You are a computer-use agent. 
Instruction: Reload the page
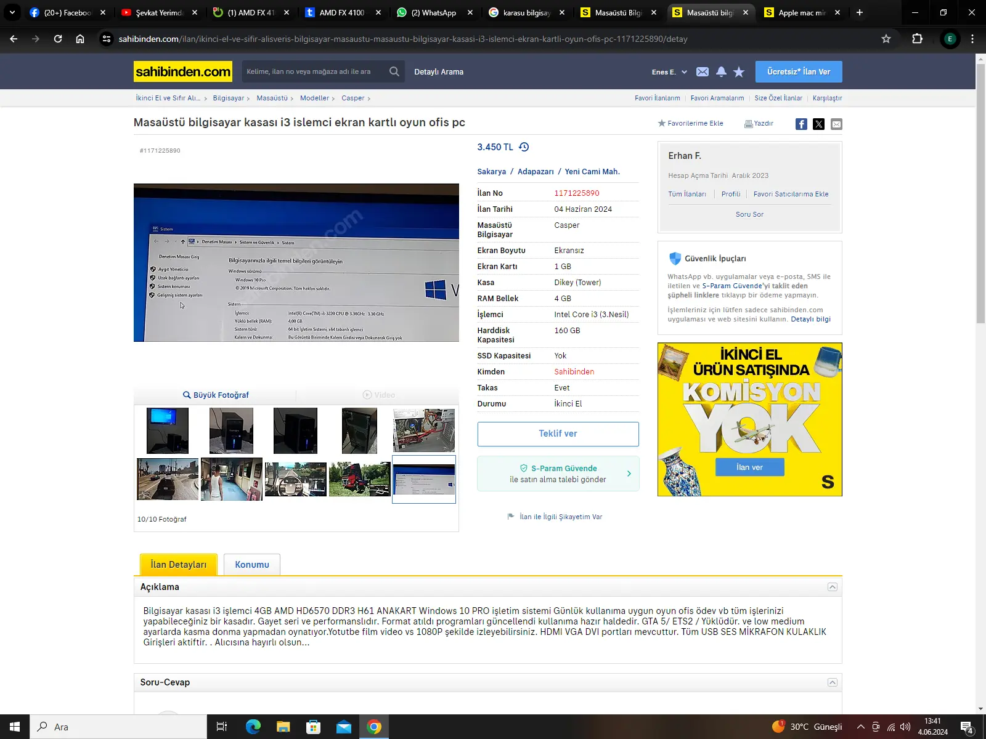click(x=58, y=39)
